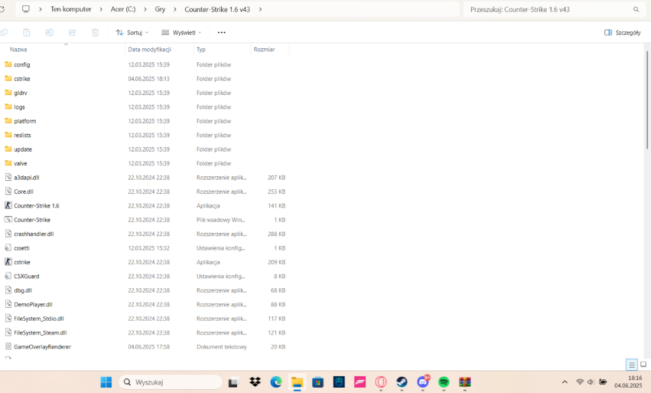
Task: Click the Delete trash can icon
Action: 95,33
